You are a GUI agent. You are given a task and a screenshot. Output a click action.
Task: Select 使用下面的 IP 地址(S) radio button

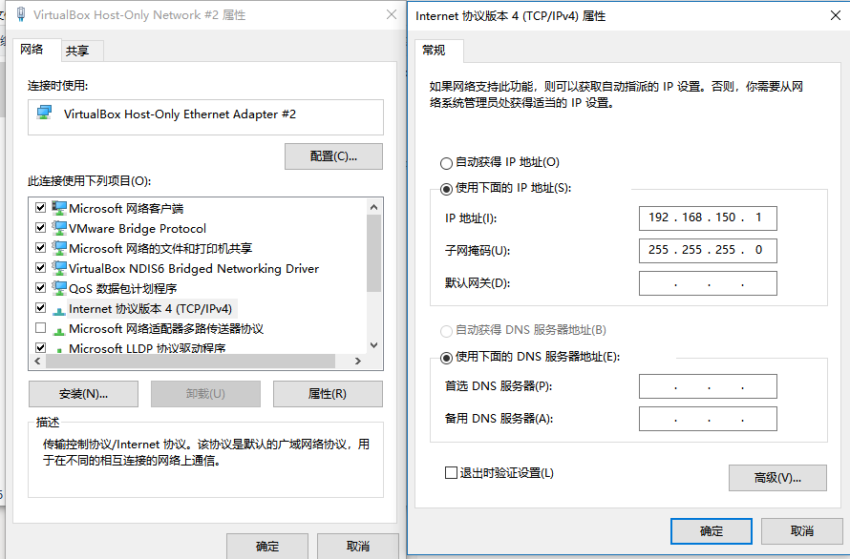pos(446,189)
